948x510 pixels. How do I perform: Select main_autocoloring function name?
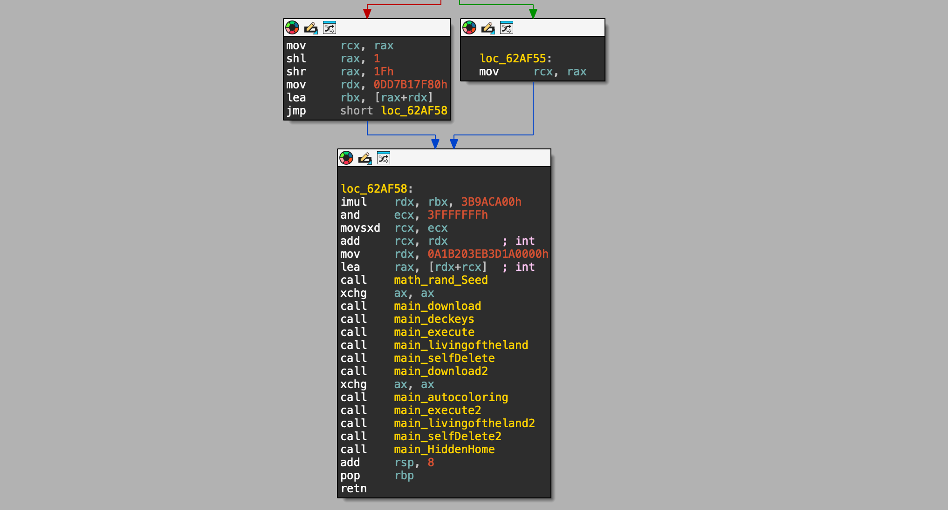point(451,397)
